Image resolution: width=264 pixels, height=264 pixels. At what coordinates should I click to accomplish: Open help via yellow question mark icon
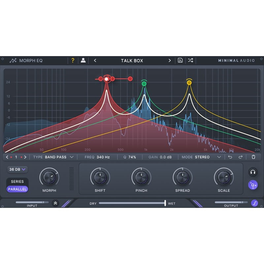73,60
